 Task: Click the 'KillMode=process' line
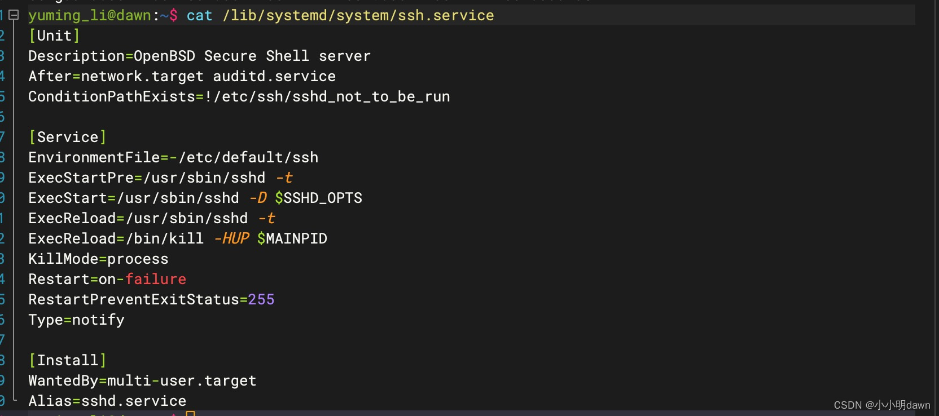click(98, 259)
